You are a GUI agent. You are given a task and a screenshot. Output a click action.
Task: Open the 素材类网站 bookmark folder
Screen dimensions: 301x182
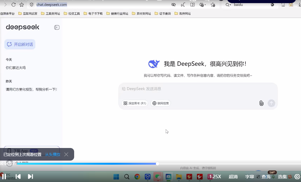pyautogui.click(x=141, y=14)
